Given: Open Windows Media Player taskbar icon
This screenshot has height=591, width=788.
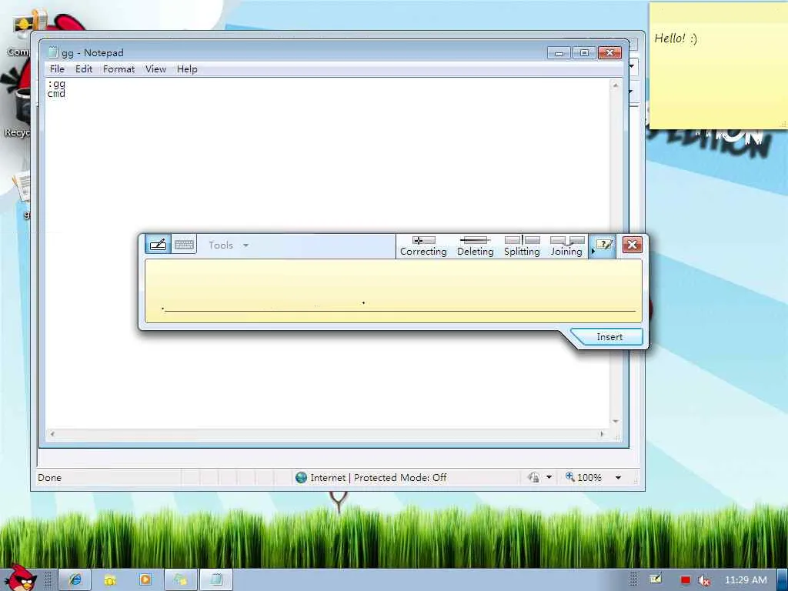Looking at the screenshot, I should point(145,580).
